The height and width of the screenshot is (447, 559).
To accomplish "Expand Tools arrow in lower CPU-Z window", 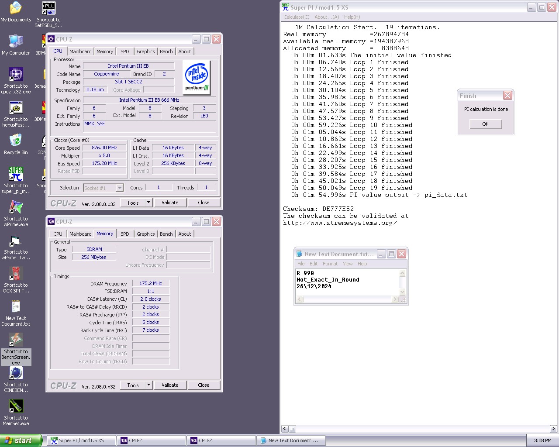I will [x=148, y=385].
